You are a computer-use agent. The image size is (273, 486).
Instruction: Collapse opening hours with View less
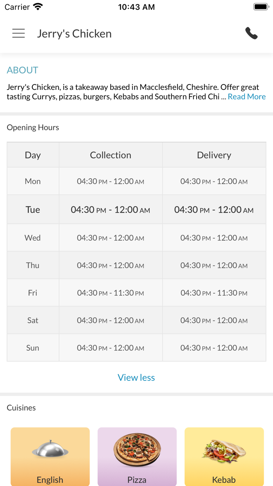(136, 377)
